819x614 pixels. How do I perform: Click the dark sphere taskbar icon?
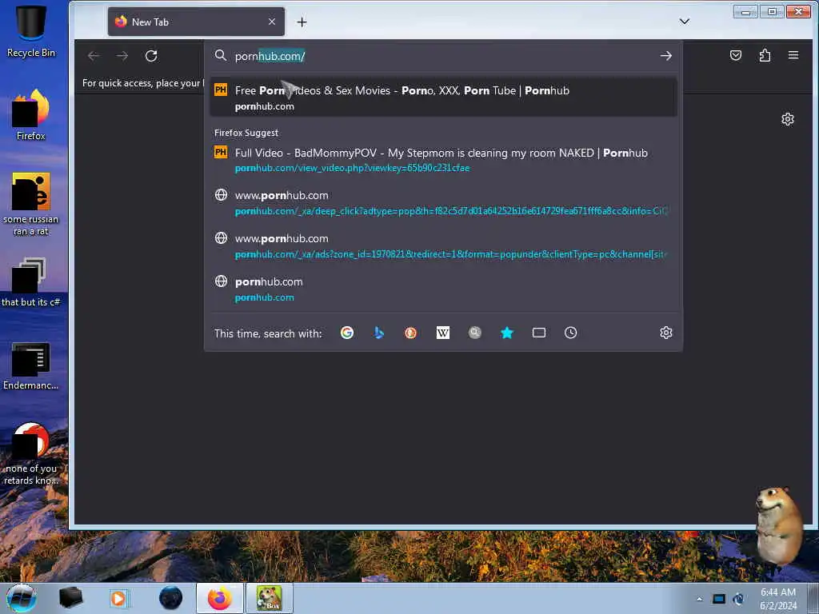tap(171, 598)
